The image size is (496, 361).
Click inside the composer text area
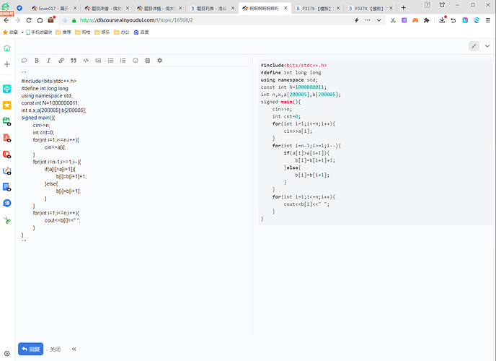136,203
